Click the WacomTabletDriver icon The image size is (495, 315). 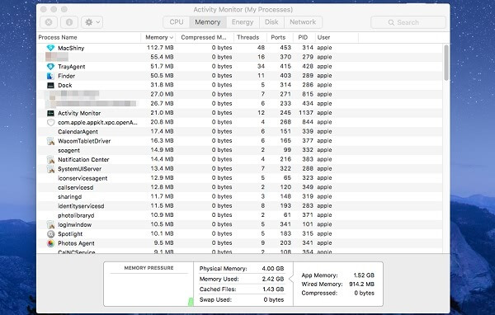click(x=50, y=141)
